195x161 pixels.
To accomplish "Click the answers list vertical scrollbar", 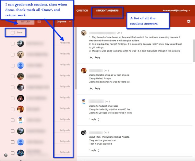I will 193,49.
